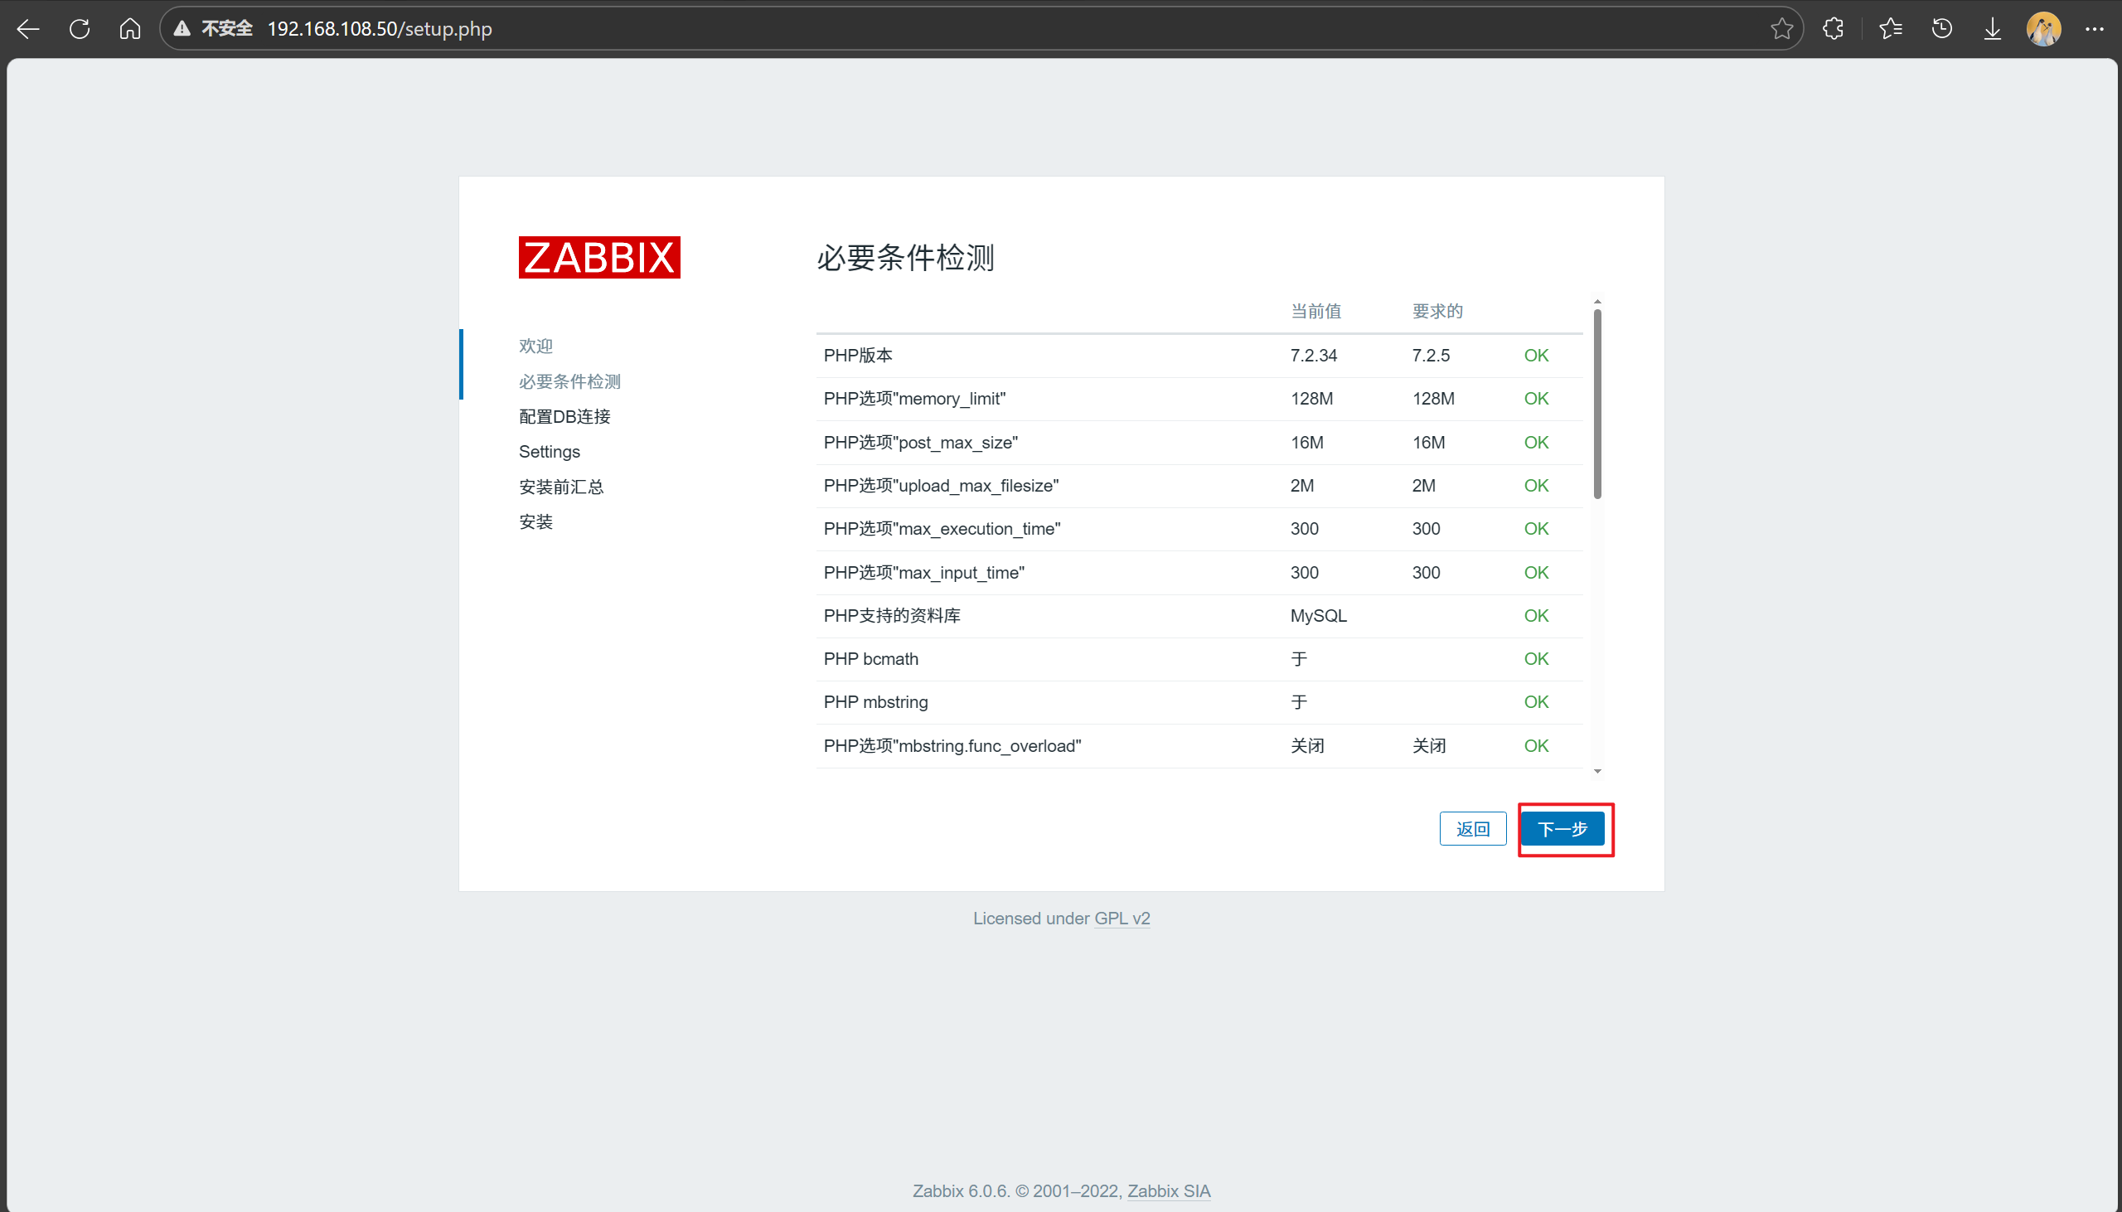The image size is (2122, 1212).
Task: Open the downloads icon
Action: (1992, 29)
